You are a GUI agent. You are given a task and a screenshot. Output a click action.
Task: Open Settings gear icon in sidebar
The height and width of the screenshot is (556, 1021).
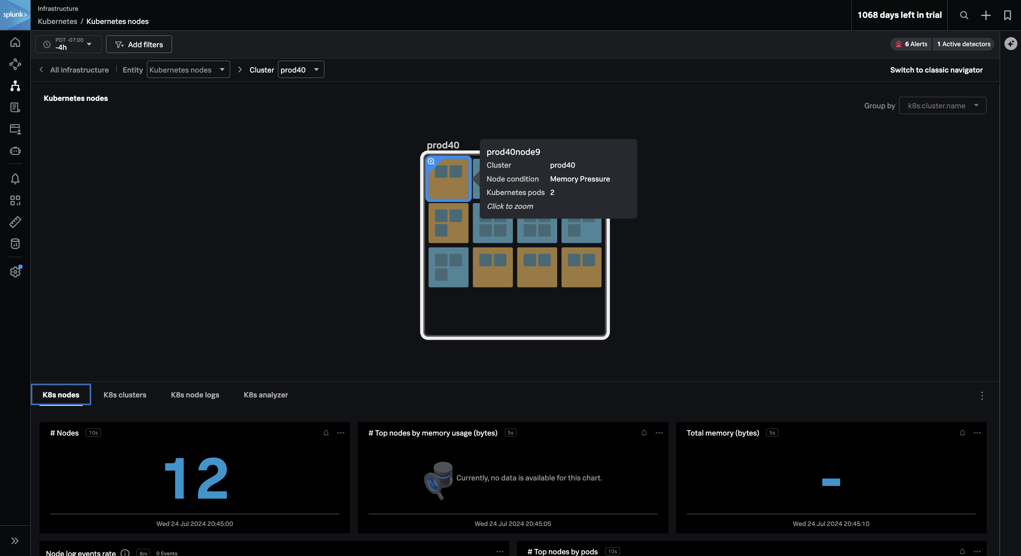click(15, 272)
